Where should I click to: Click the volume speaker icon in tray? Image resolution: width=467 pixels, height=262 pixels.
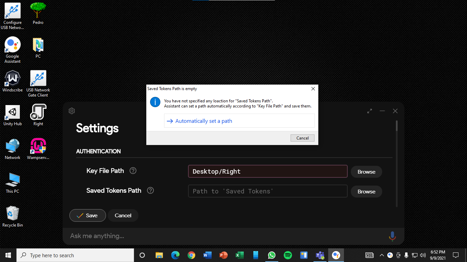(423, 255)
